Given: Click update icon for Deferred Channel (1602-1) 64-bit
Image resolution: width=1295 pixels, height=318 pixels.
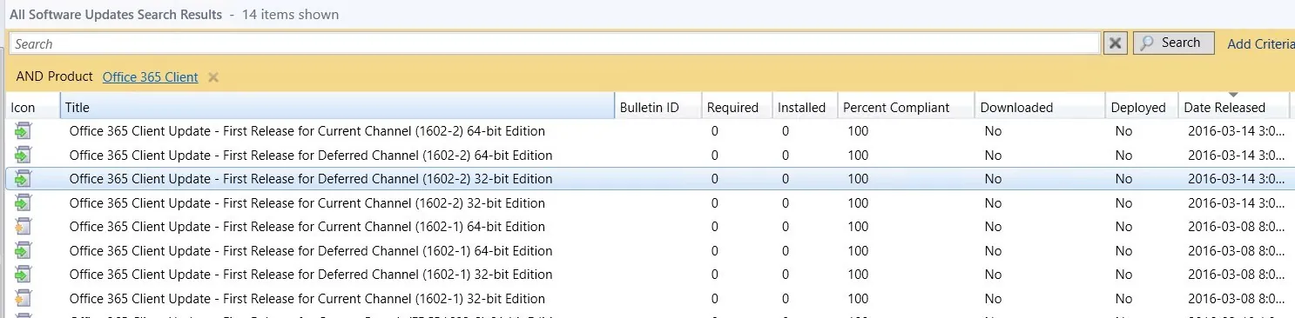Looking at the screenshot, I should 23,251.
